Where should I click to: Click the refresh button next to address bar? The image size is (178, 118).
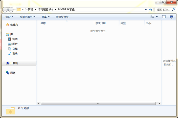coord(151,10)
